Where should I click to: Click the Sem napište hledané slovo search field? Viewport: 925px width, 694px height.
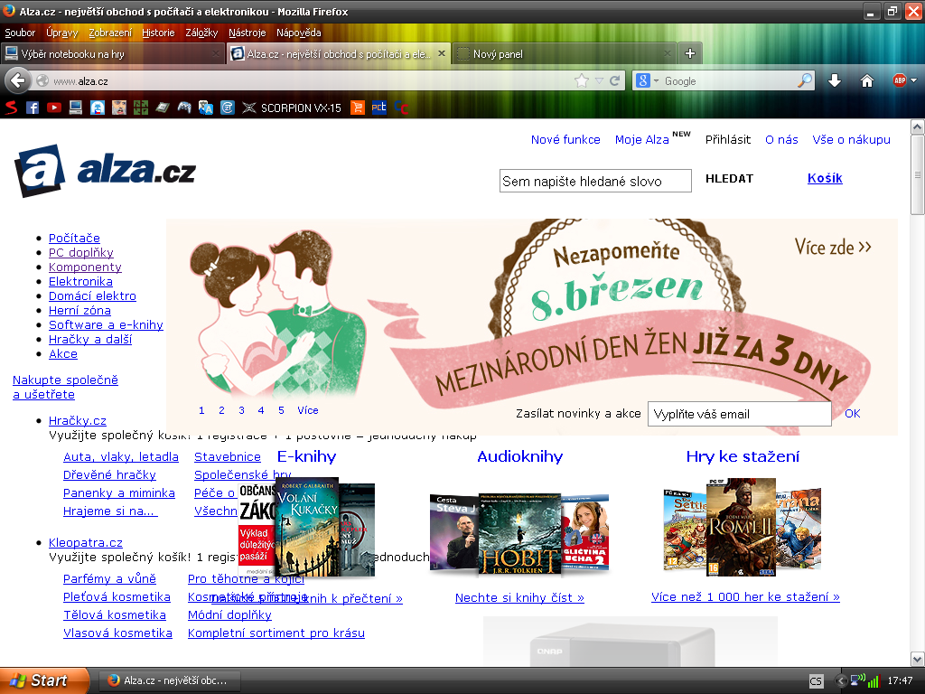pos(595,181)
